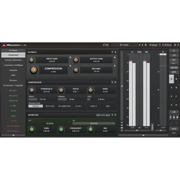Click the lock icon beside Output Gain
This screenshot has height=180, width=180.
pos(114,57)
